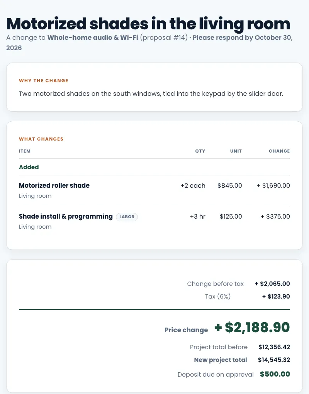This screenshot has width=309, height=394.
Task: Click the '+ $123.90' tax amount
Action: click(276, 297)
